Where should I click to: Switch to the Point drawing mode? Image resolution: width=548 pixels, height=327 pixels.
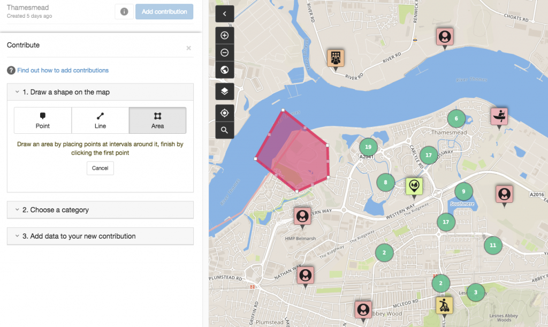point(43,120)
